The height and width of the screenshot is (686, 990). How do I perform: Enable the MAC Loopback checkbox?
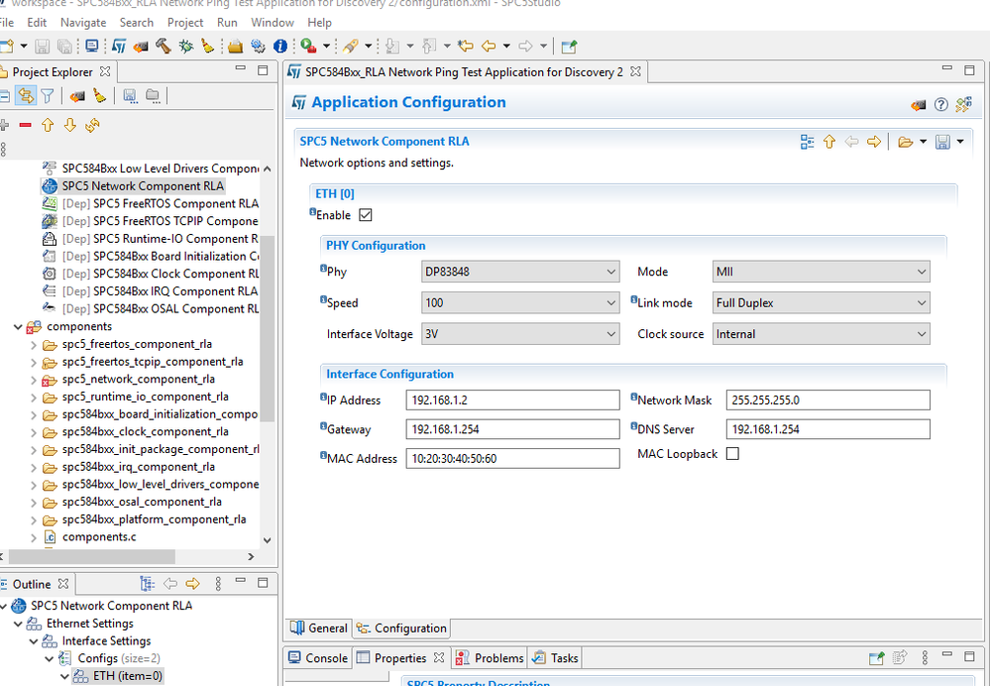point(732,454)
